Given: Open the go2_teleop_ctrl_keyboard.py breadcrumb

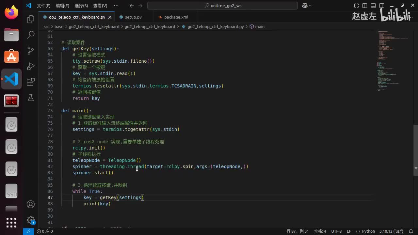Looking at the screenshot, I should point(213,26).
